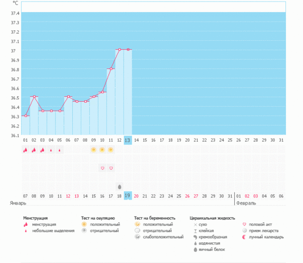This screenshot has height=263, width=303.
Task: Click the light discharge icon on day 05
Action: click(x=60, y=150)
